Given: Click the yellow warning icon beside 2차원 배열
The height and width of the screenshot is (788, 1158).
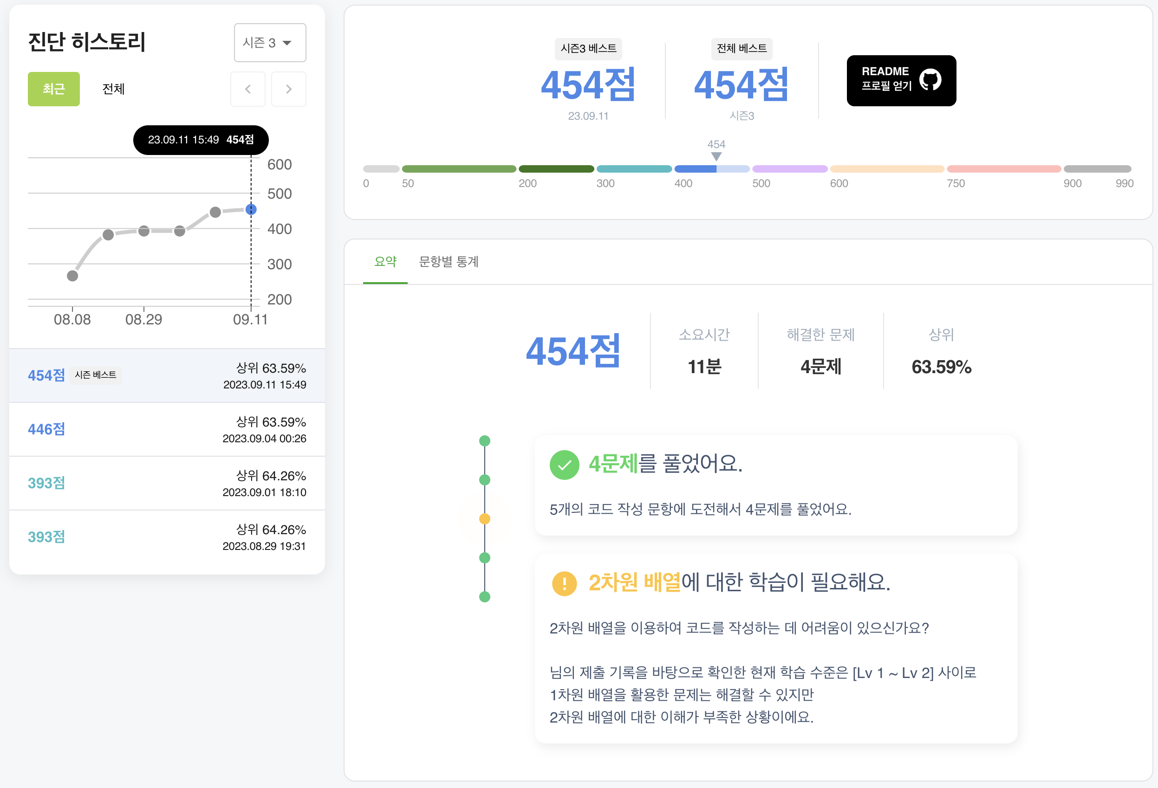Looking at the screenshot, I should click(564, 583).
